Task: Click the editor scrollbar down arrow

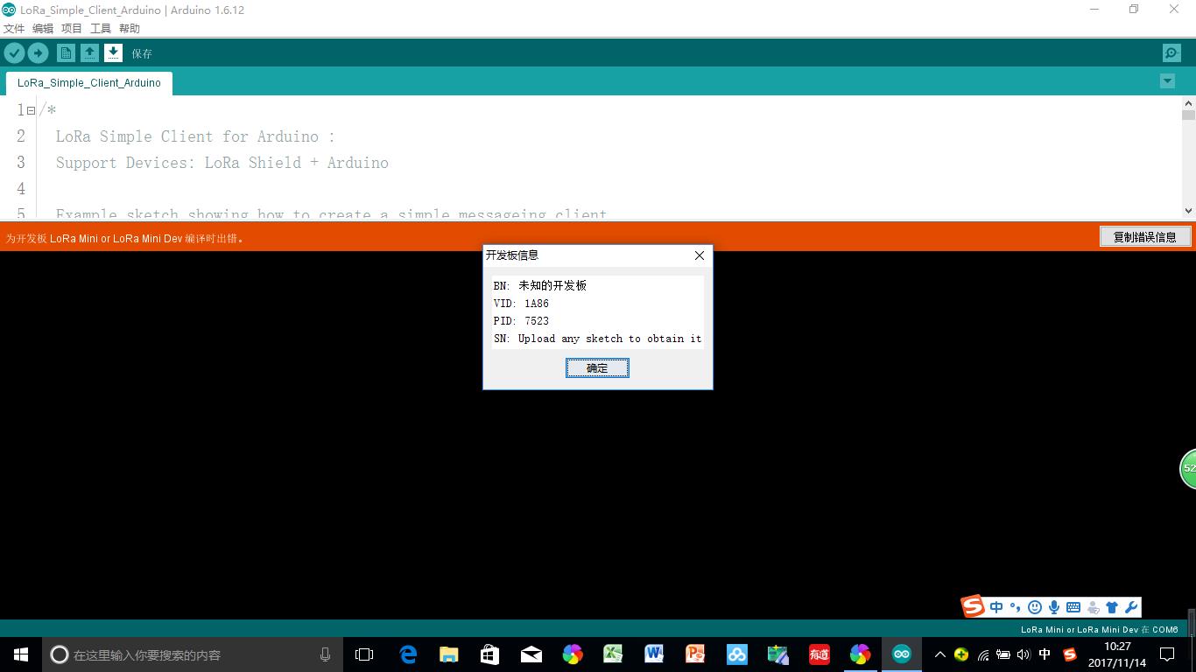Action: click(x=1188, y=210)
